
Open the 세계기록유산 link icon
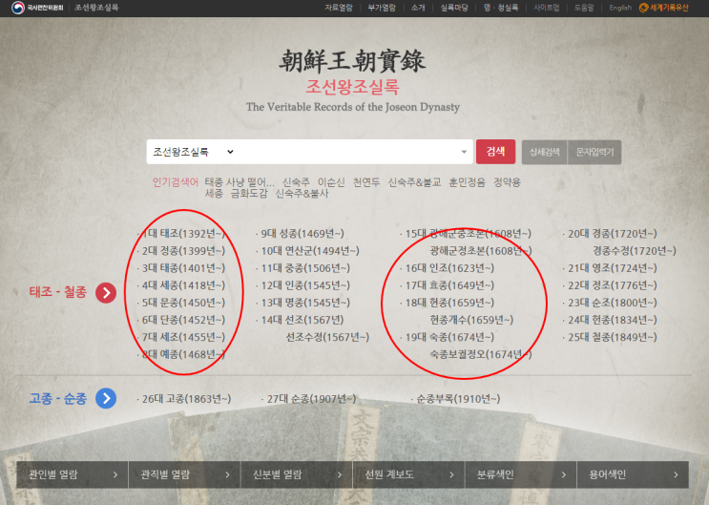[643, 8]
